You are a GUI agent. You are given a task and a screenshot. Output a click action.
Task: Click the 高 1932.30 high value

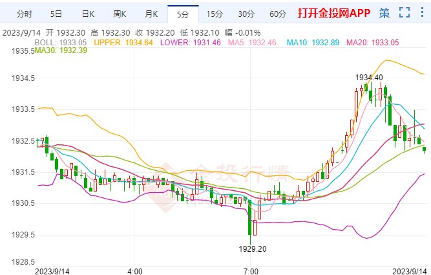(x=110, y=33)
